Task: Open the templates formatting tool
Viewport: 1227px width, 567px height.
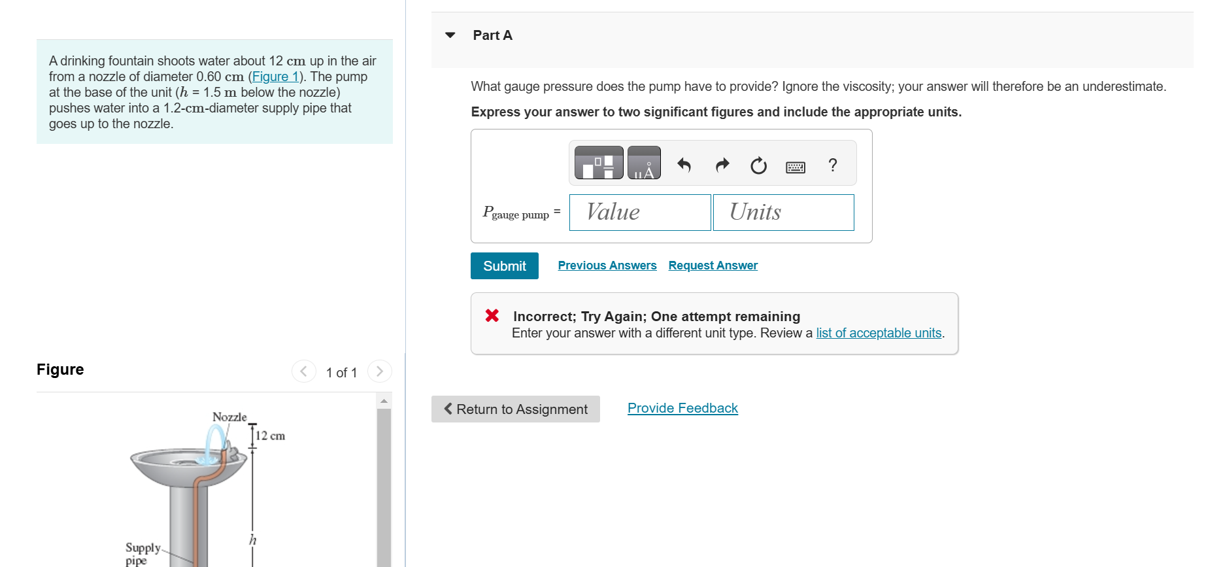Action: click(x=599, y=163)
